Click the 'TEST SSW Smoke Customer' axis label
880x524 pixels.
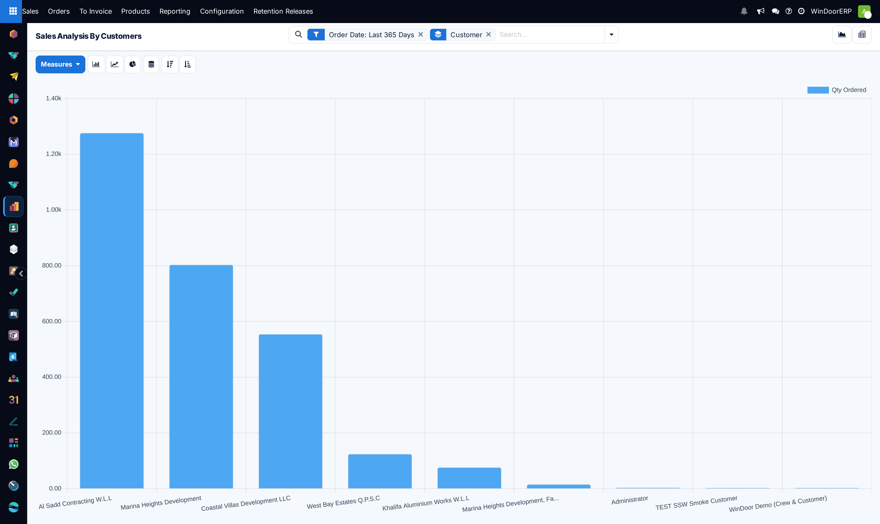(696, 503)
